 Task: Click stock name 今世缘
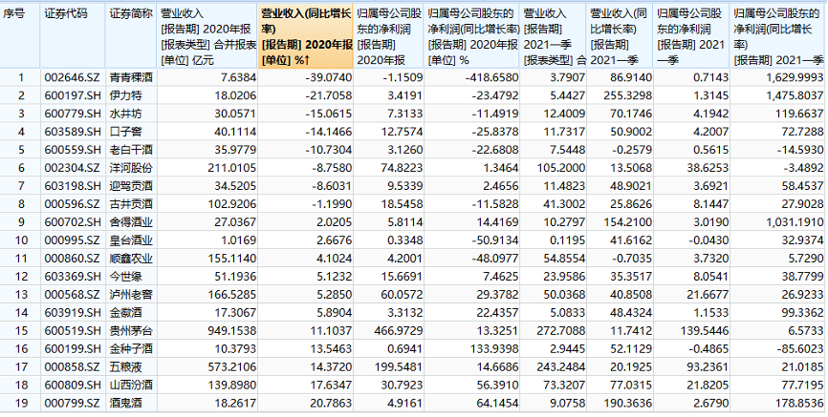pyautogui.click(x=125, y=276)
